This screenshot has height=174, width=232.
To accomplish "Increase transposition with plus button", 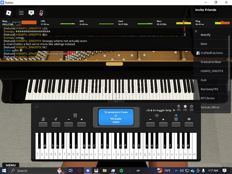I will pos(82,124).
